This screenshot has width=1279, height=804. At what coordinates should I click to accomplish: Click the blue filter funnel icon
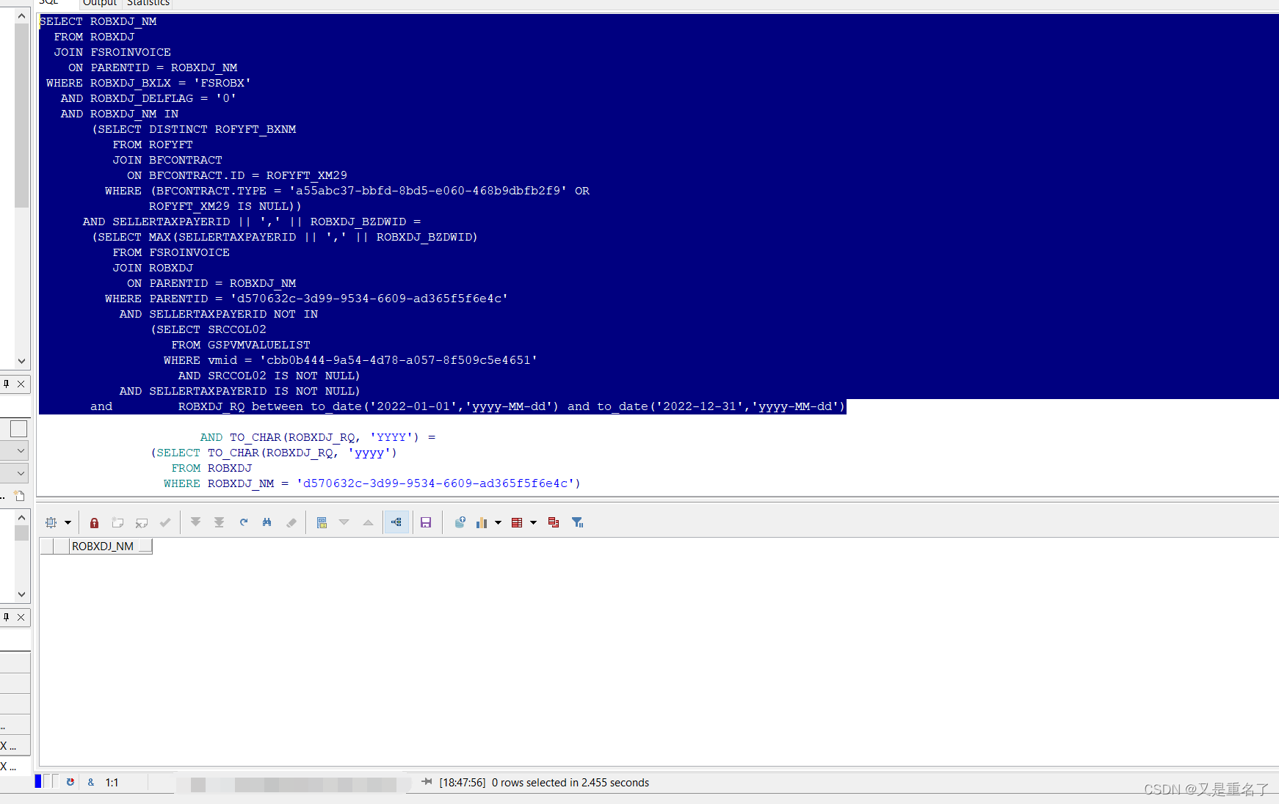click(578, 522)
